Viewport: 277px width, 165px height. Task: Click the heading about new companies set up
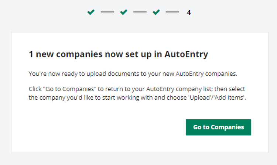click(118, 55)
